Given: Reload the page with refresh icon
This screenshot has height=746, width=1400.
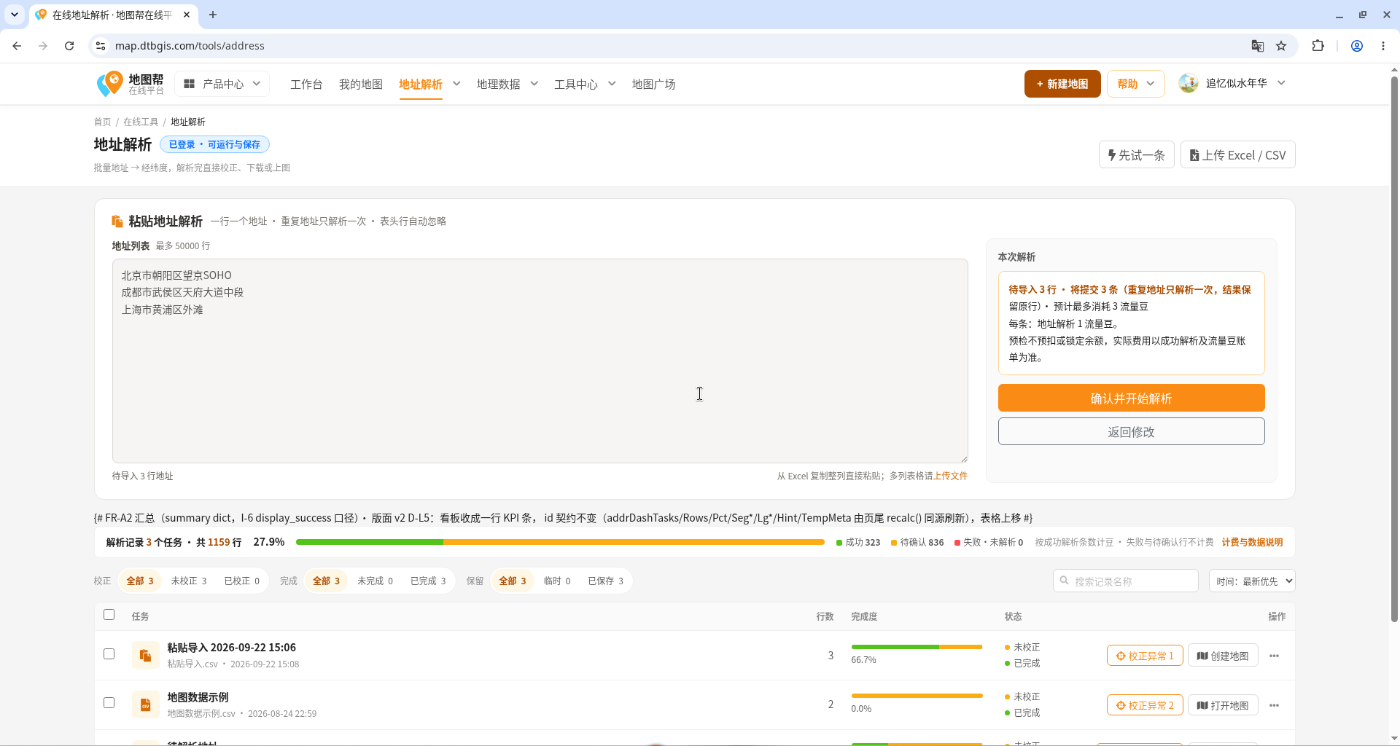Looking at the screenshot, I should [x=69, y=46].
